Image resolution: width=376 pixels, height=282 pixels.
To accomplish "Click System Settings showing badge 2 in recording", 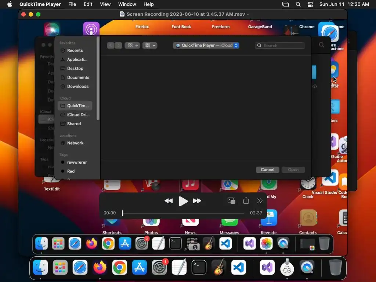I will [x=142, y=243].
